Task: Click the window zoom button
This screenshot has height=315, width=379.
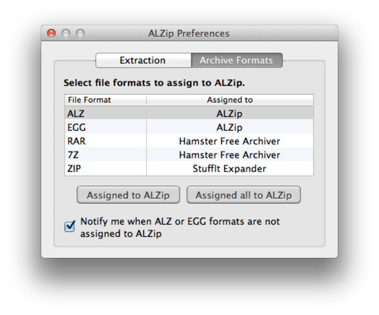Action: (80, 34)
